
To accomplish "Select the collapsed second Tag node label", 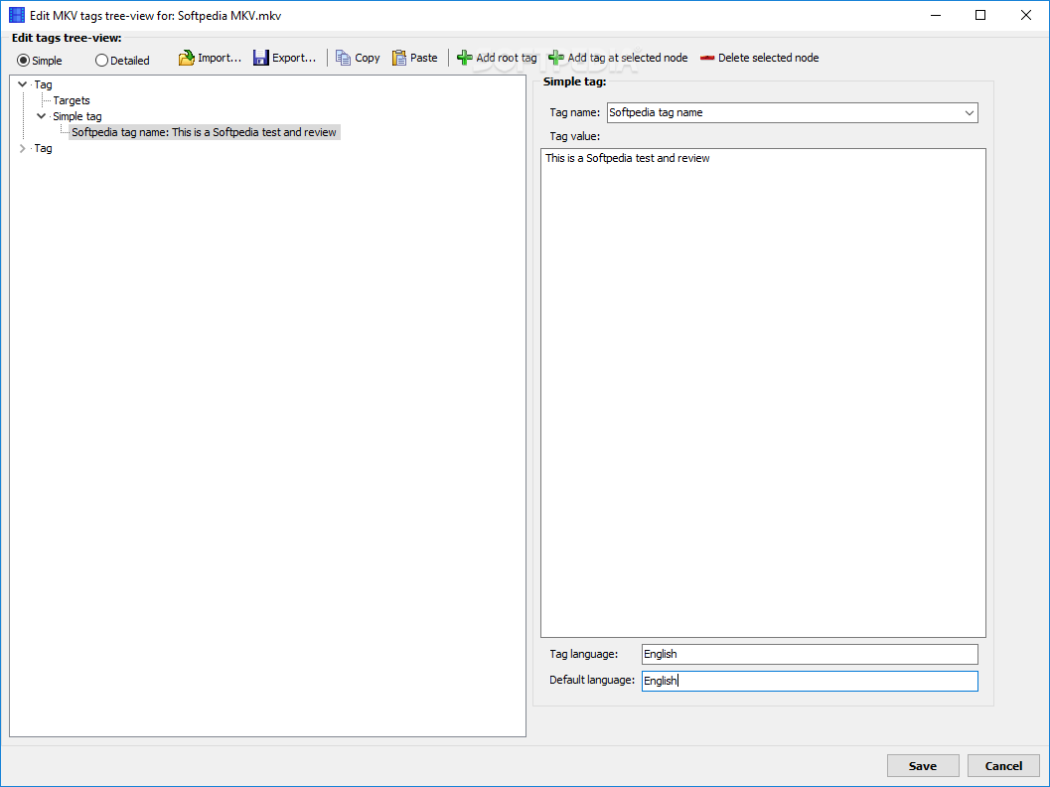I will [x=44, y=148].
